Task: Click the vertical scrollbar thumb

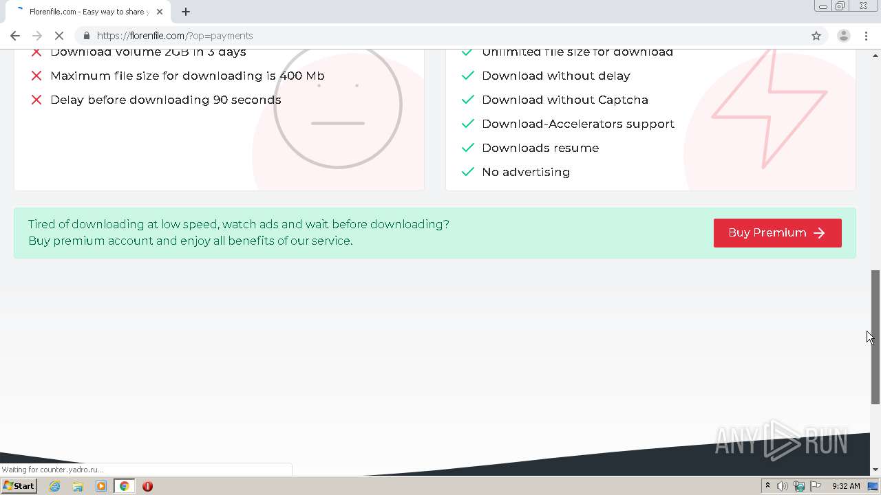Action: (x=875, y=337)
